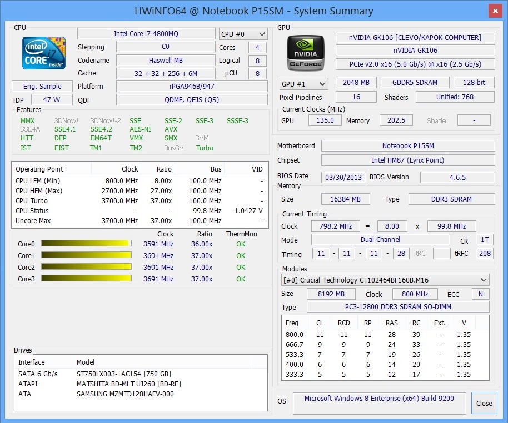The height and width of the screenshot is (423, 508).
Task: Click the SSE4.2 feature label
Action: (101, 129)
